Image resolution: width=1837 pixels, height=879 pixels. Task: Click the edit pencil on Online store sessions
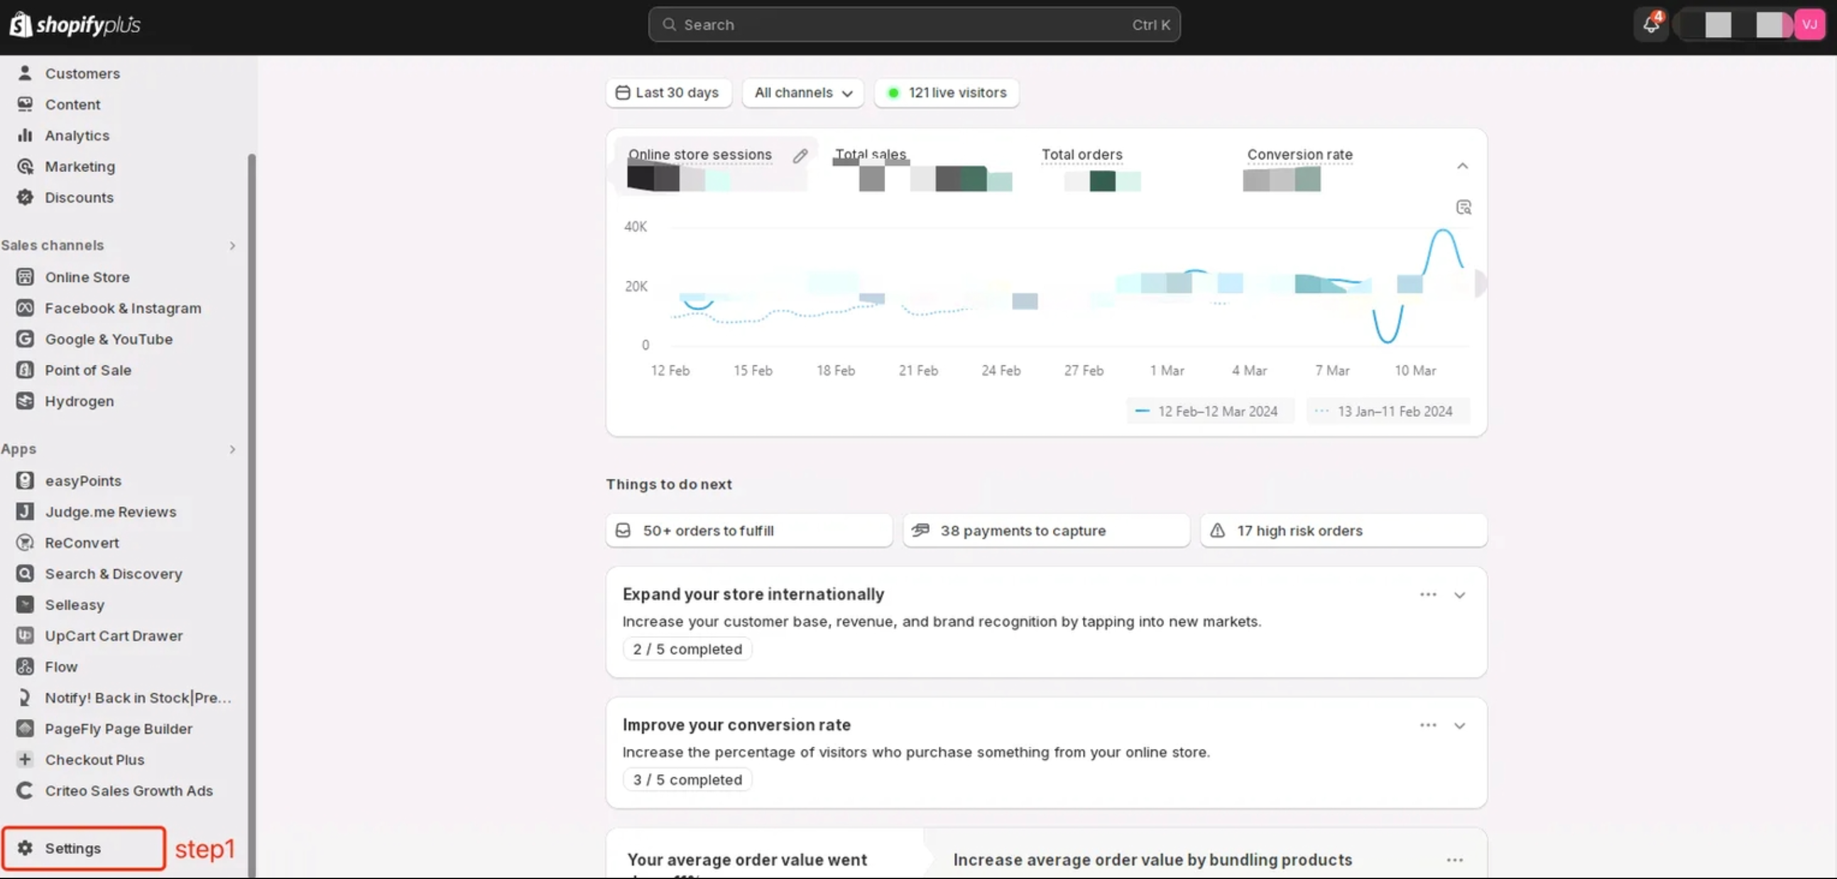[800, 156]
